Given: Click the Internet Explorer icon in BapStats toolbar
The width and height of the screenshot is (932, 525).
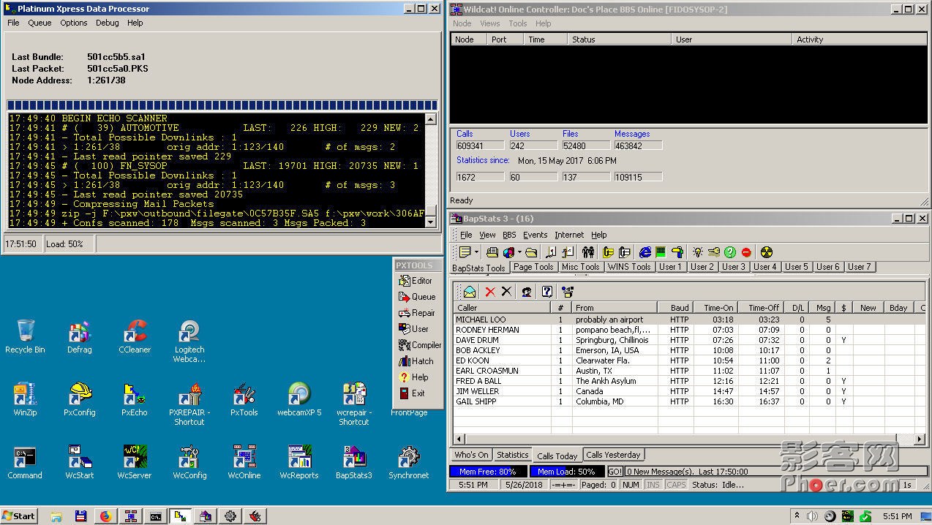Looking at the screenshot, I should pos(644,252).
